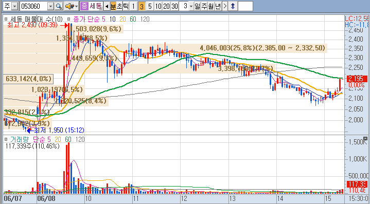
Task: Click the 세동 stock name label
Action: pyautogui.click(x=96, y=6)
